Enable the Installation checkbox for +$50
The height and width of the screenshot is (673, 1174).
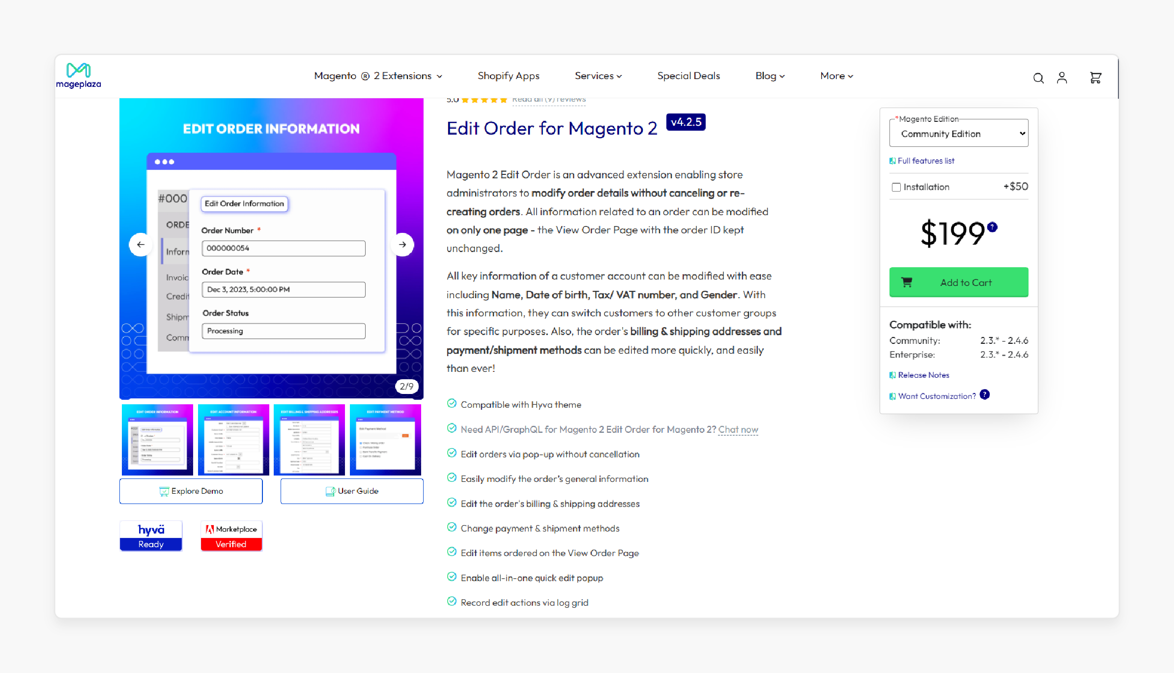coord(896,187)
